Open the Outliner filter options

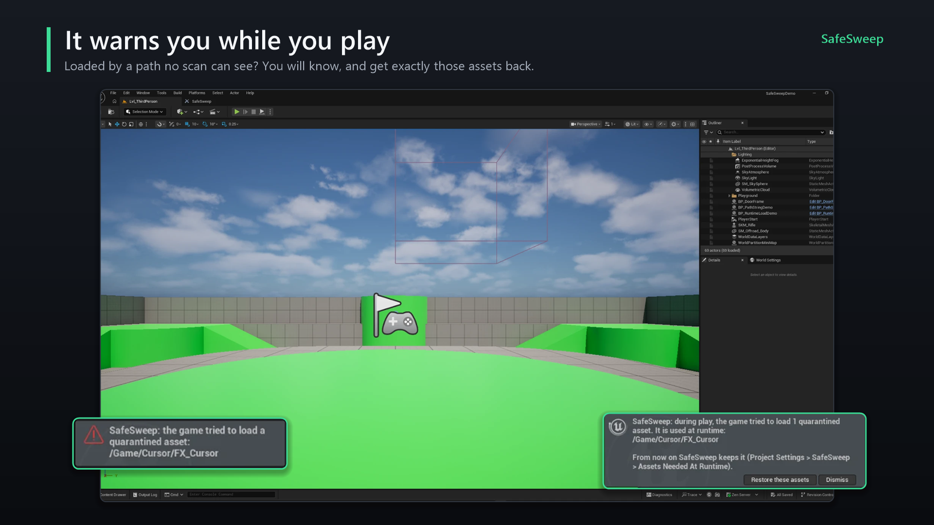[708, 132]
